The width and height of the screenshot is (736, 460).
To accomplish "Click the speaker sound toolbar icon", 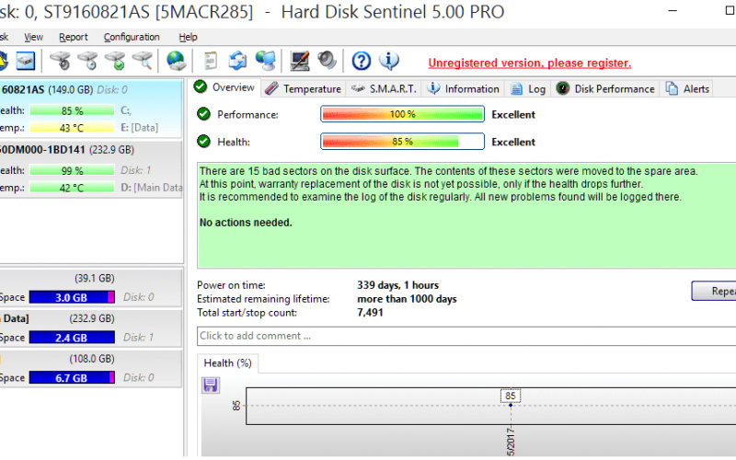I will click(x=328, y=61).
